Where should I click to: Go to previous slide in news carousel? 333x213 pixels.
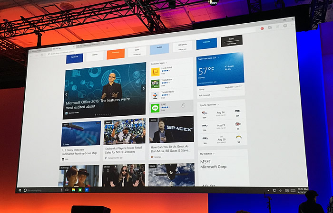coord(66,94)
